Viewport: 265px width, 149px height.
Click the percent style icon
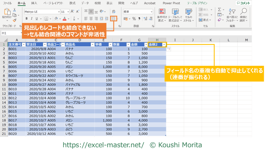pos(134,19)
